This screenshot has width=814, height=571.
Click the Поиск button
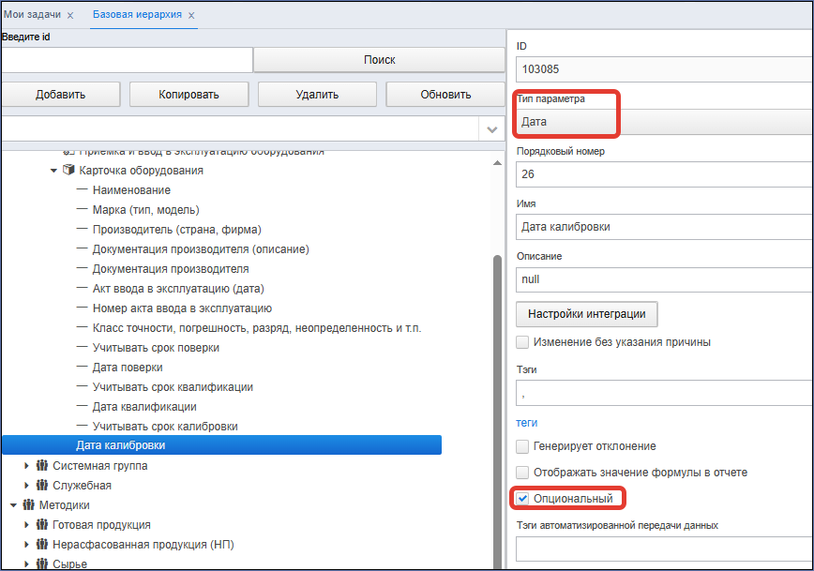coord(379,60)
